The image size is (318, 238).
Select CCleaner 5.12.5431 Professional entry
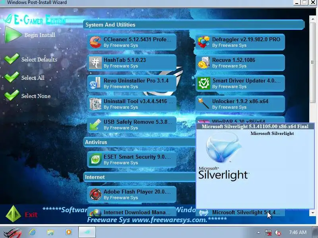(x=132, y=42)
